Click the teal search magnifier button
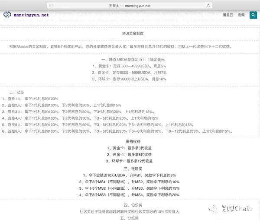The image size is (260, 220). [x=253, y=15]
